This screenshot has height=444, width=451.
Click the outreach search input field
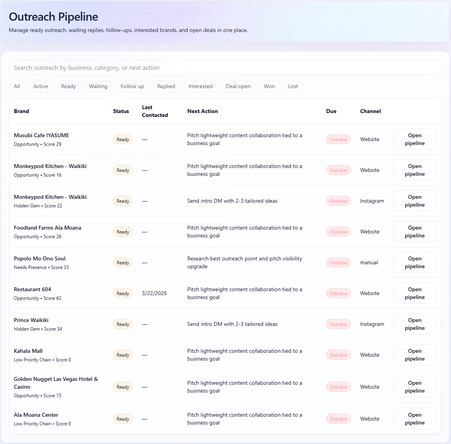(x=225, y=68)
